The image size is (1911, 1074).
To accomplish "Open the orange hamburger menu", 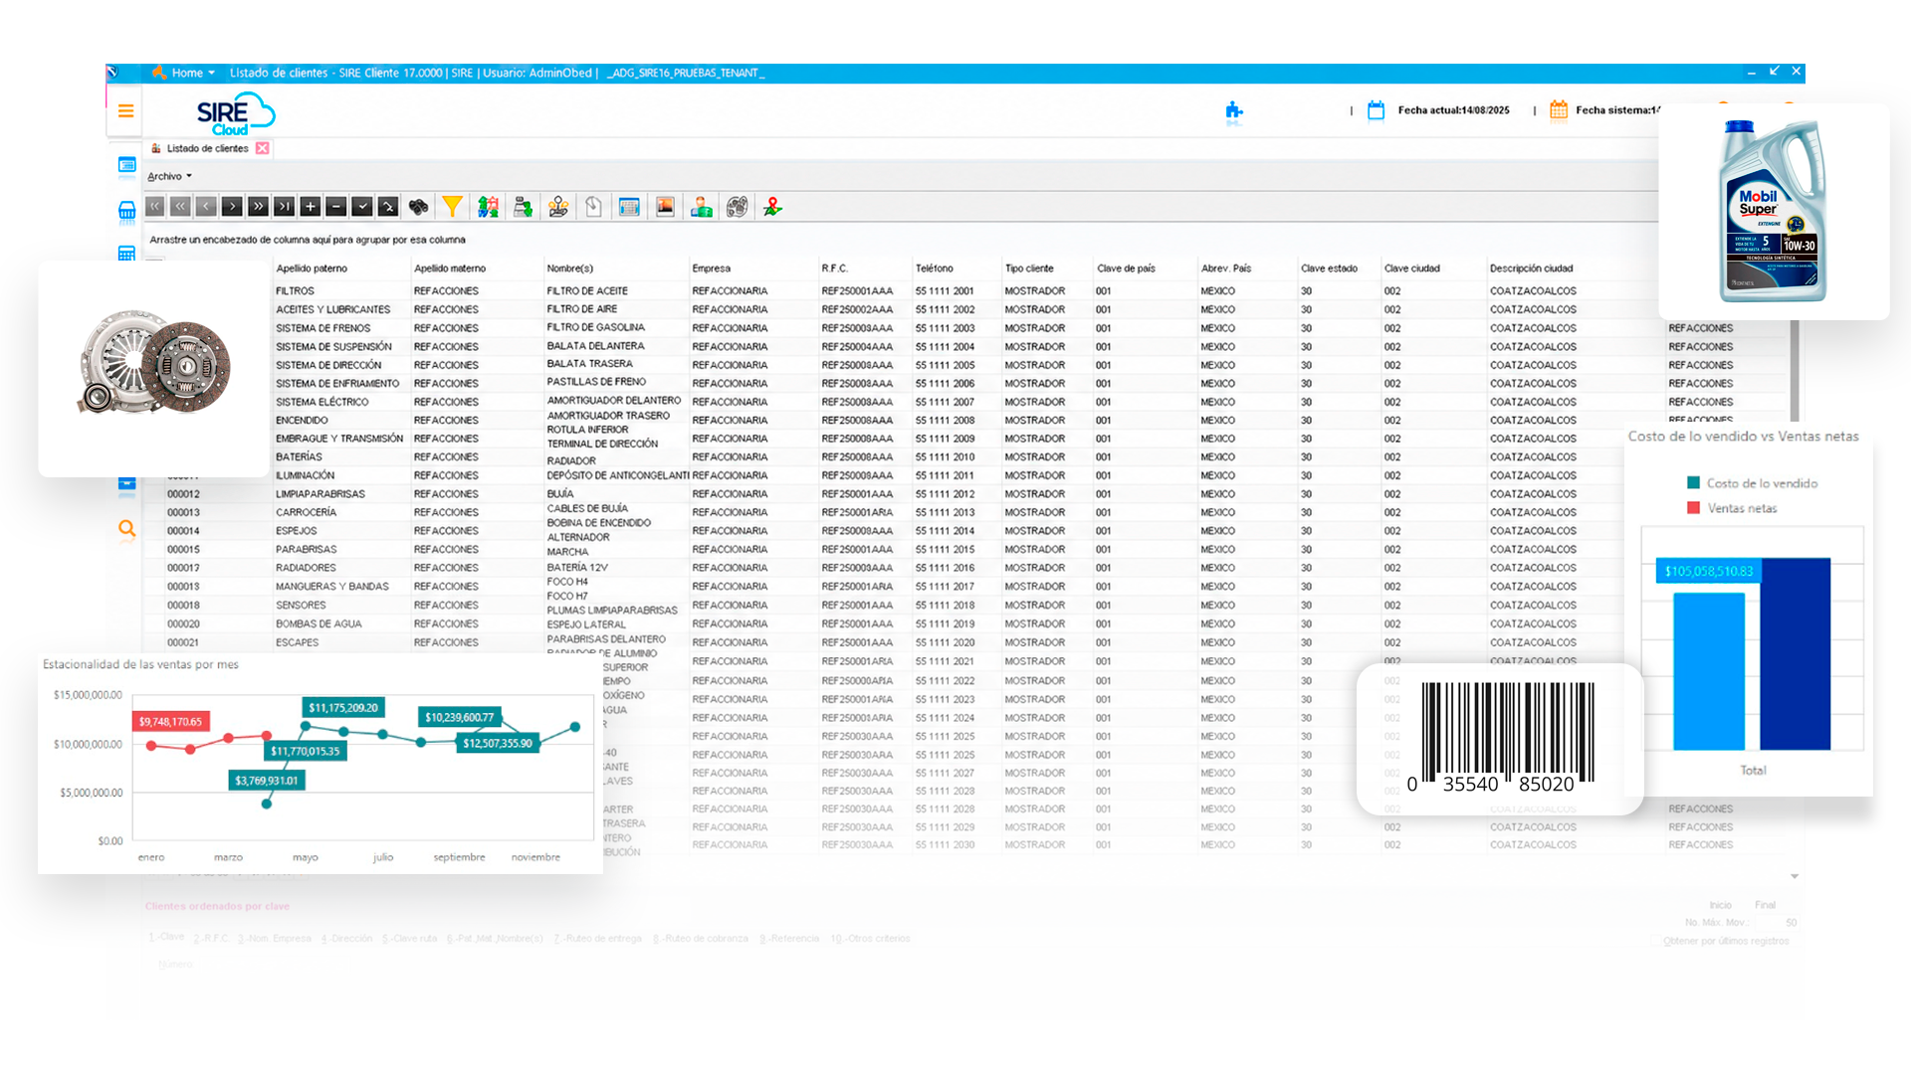I will click(125, 110).
